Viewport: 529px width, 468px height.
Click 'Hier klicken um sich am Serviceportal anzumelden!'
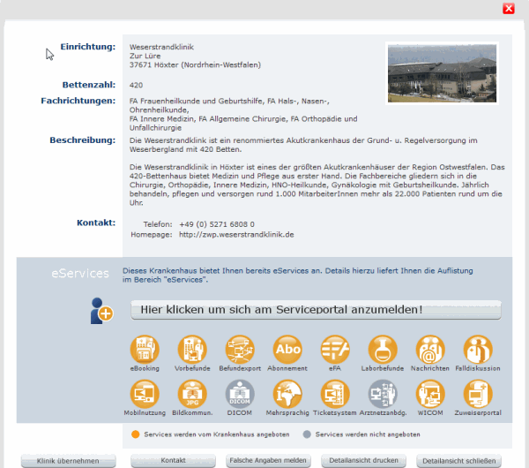click(316, 310)
